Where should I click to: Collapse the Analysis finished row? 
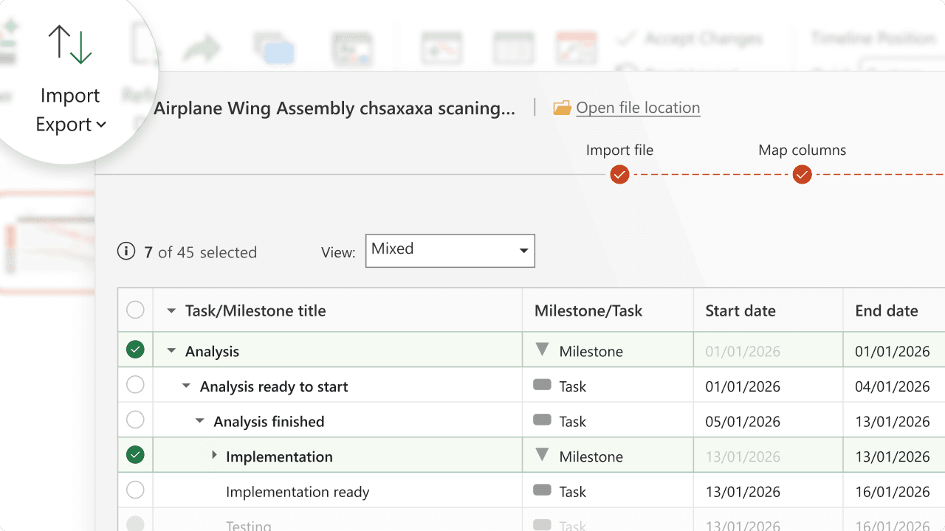[199, 421]
